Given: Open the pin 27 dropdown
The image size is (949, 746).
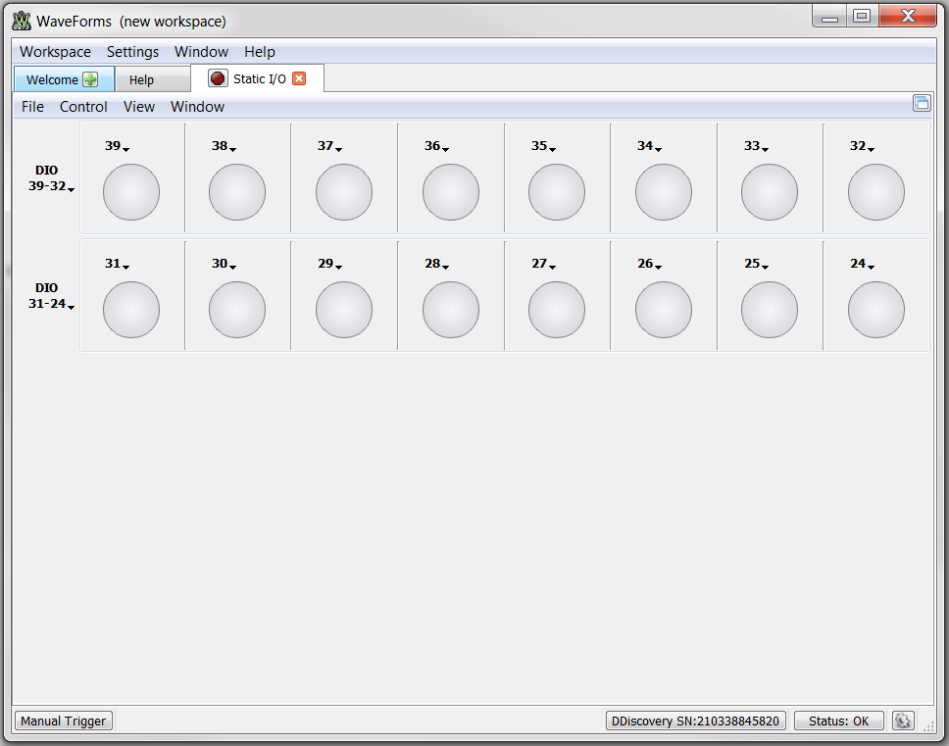Looking at the screenshot, I should tap(543, 264).
